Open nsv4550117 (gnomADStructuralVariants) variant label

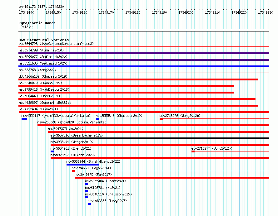[x=56, y=116]
